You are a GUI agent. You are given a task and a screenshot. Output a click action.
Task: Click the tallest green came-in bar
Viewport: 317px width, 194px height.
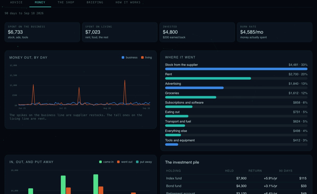96,184
